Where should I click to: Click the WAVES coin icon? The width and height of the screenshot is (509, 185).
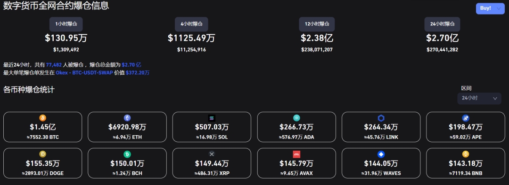point(381,154)
